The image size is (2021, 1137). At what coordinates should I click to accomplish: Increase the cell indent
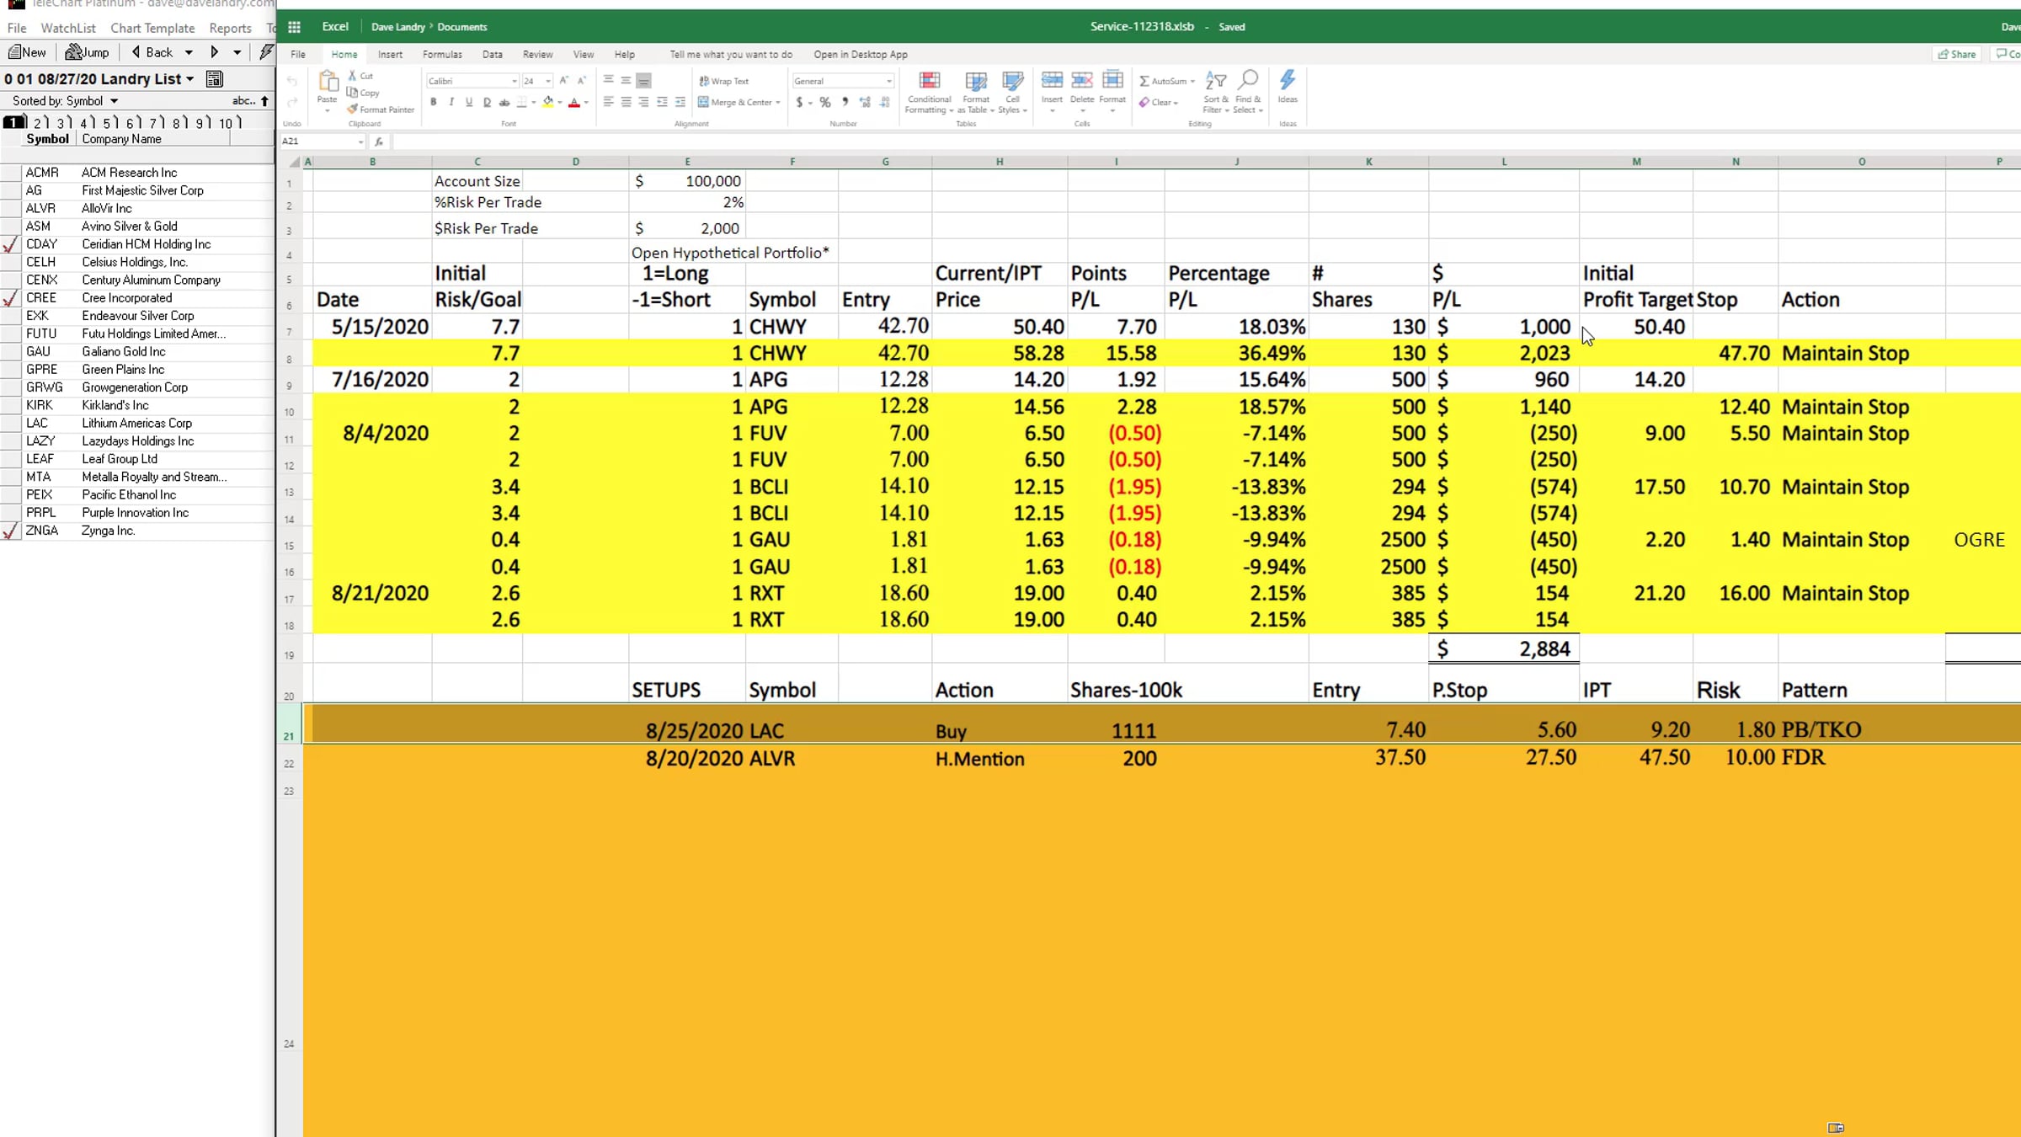pyautogui.click(x=680, y=102)
